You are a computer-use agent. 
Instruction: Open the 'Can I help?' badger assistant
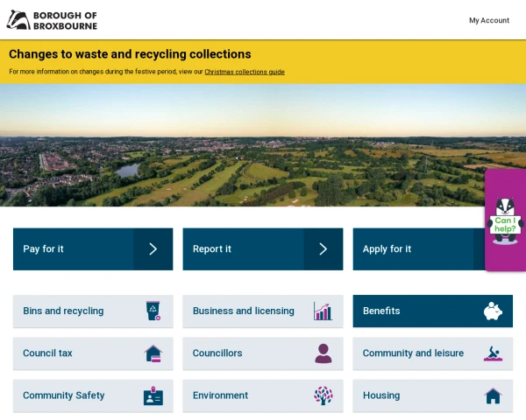(506, 221)
